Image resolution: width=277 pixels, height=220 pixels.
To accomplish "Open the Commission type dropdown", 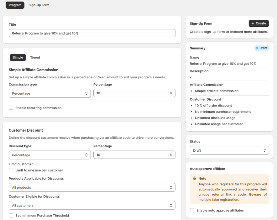I will click(50, 93).
